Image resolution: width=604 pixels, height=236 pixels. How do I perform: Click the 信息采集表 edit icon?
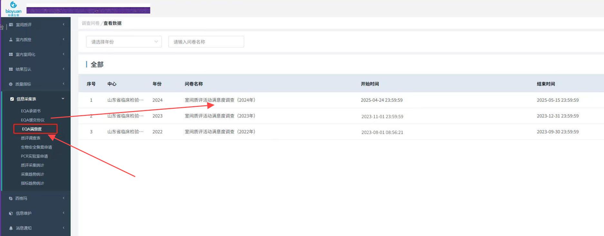12,99
